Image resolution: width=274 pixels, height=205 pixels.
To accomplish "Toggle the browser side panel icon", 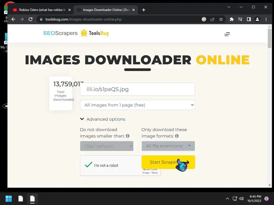I will [249, 19].
